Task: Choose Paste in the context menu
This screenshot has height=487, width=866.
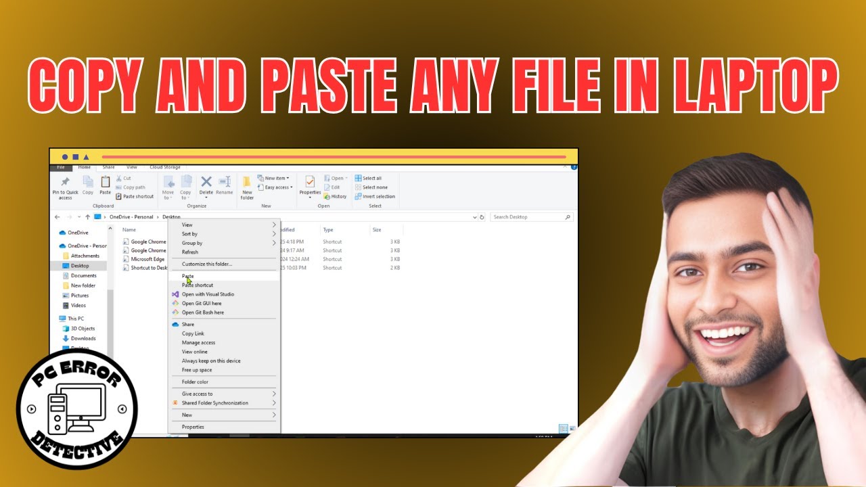Action: click(x=224, y=276)
